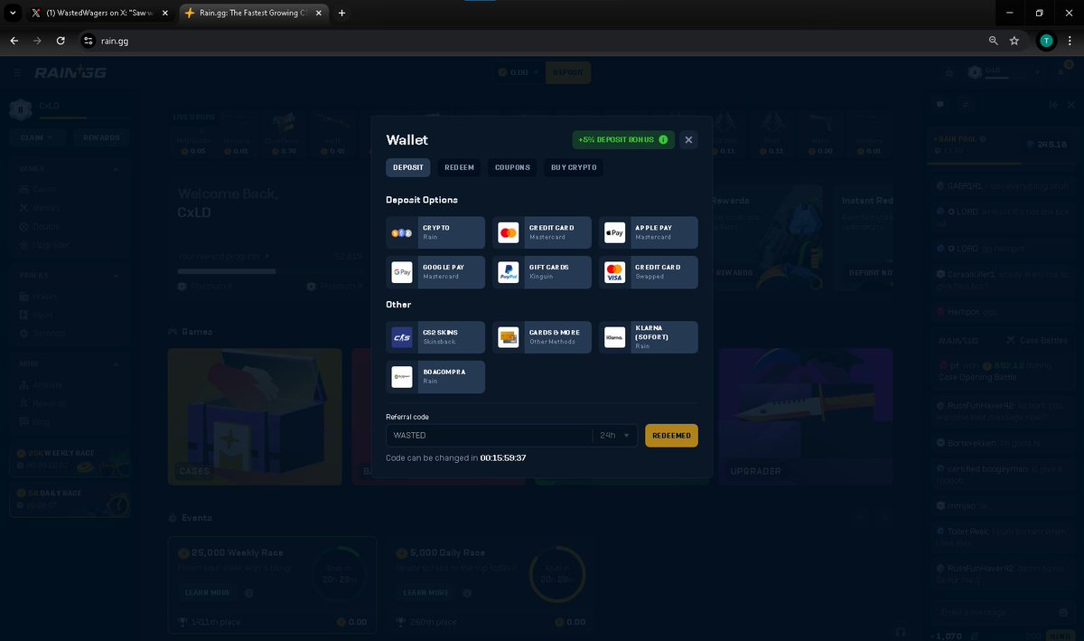1084x641 pixels.
Task: Click the deposit bonus info icon
Action: (663, 140)
